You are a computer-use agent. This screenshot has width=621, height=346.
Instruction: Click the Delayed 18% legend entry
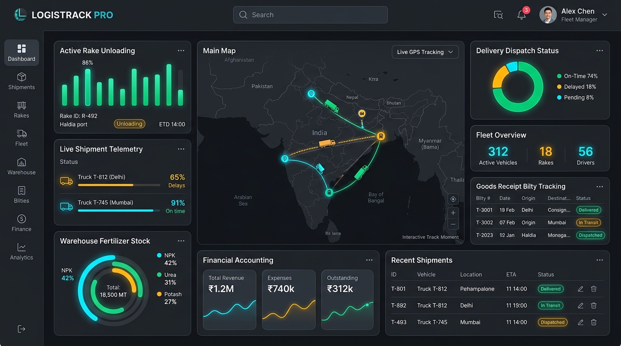577,86
